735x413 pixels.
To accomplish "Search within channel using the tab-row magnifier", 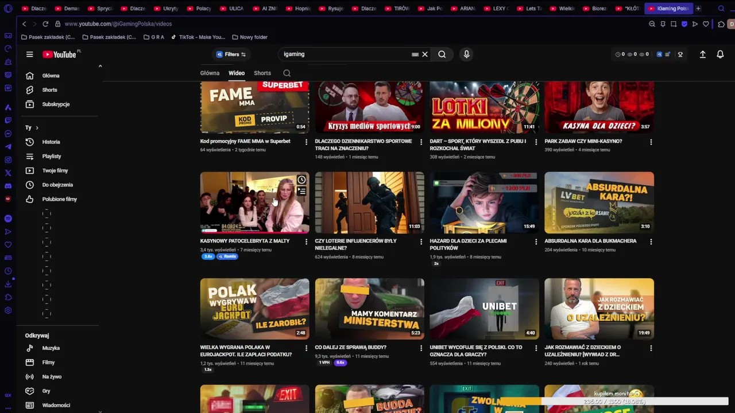I will tap(287, 73).
